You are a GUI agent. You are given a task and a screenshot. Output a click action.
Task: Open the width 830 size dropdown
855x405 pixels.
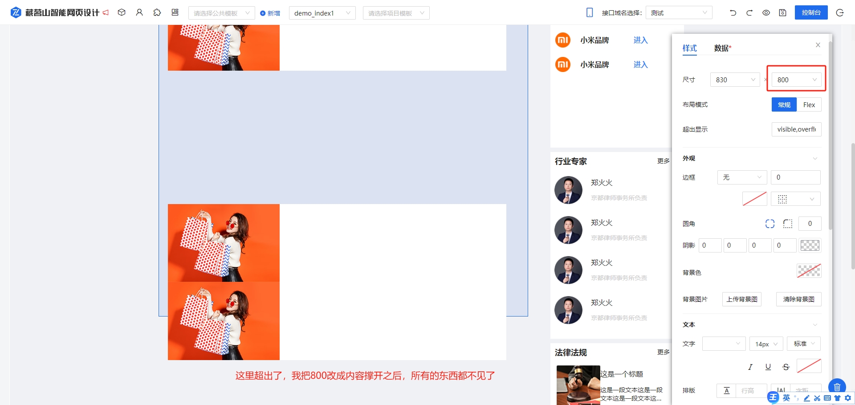735,80
